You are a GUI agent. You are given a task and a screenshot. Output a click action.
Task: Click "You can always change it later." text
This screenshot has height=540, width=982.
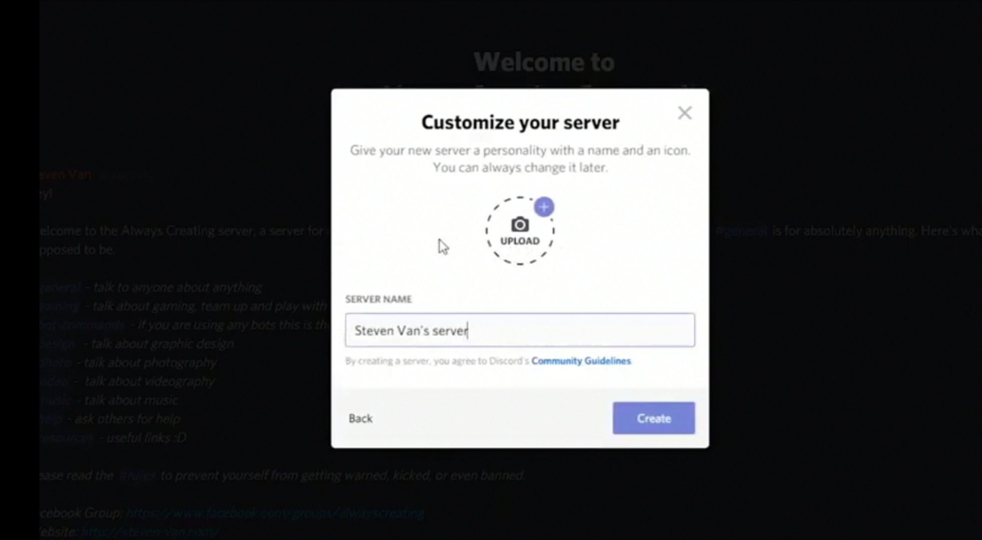pyautogui.click(x=520, y=167)
